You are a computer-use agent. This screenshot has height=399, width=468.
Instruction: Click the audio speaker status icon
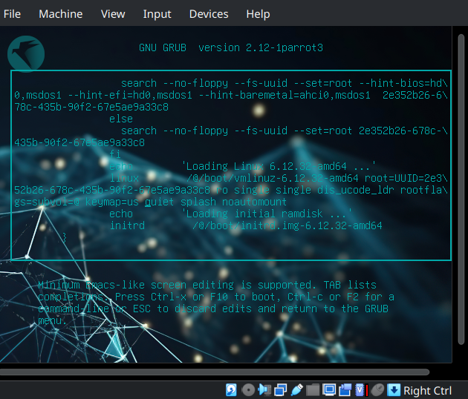tap(264, 390)
